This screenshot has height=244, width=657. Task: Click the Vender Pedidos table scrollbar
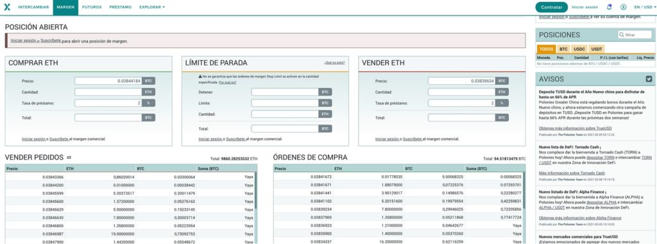click(x=255, y=191)
